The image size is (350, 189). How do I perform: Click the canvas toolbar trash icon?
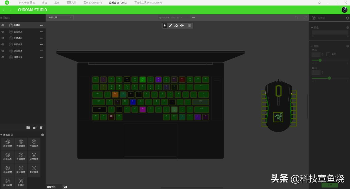(190, 26)
